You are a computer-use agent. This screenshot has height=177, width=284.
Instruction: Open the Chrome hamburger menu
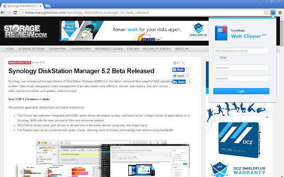[x=280, y=12]
